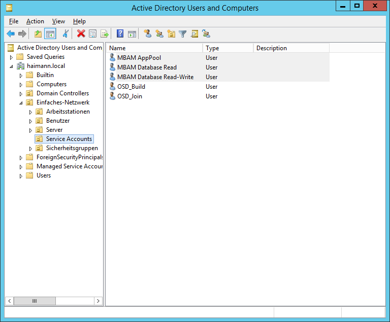Expand Server OU
This screenshot has width=390, height=322.
[x=30, y=130]
